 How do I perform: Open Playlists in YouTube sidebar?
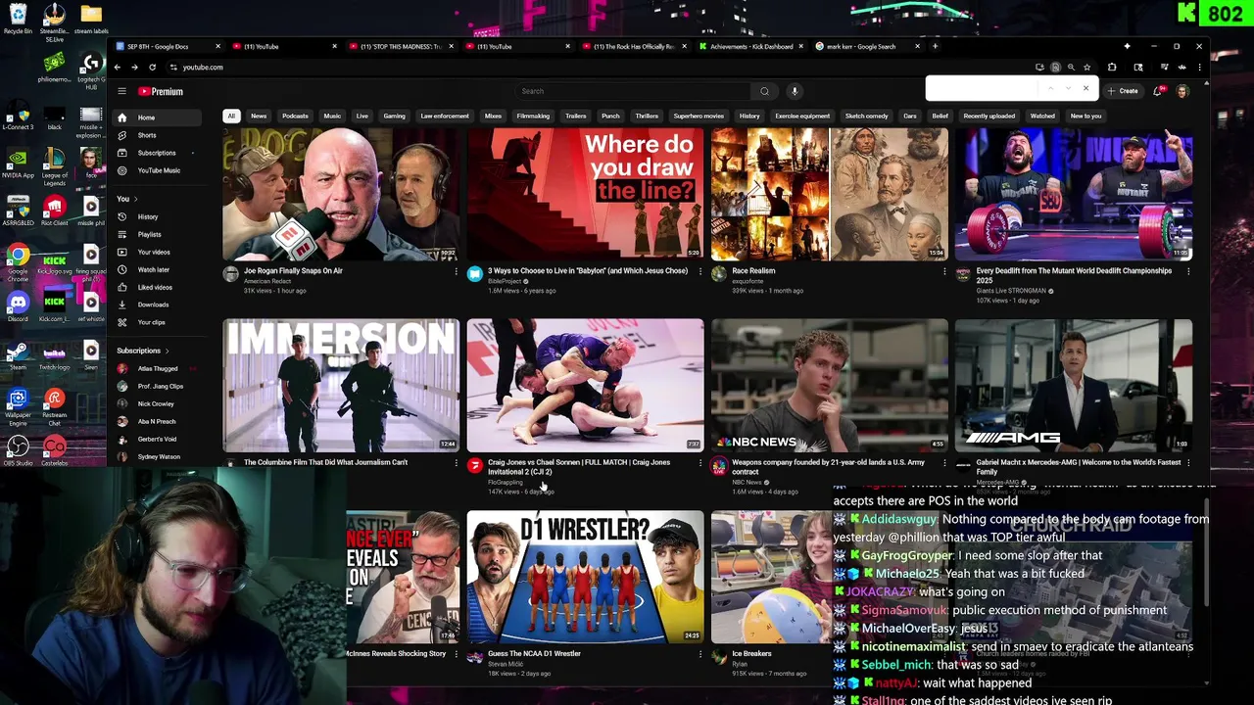(156, 234)
